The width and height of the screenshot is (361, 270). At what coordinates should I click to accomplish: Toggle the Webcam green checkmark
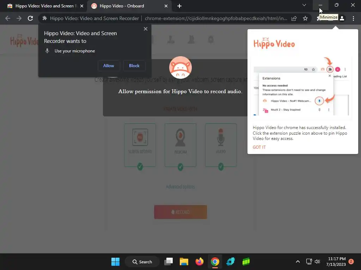pyautogui.click(x=180, y=167)
